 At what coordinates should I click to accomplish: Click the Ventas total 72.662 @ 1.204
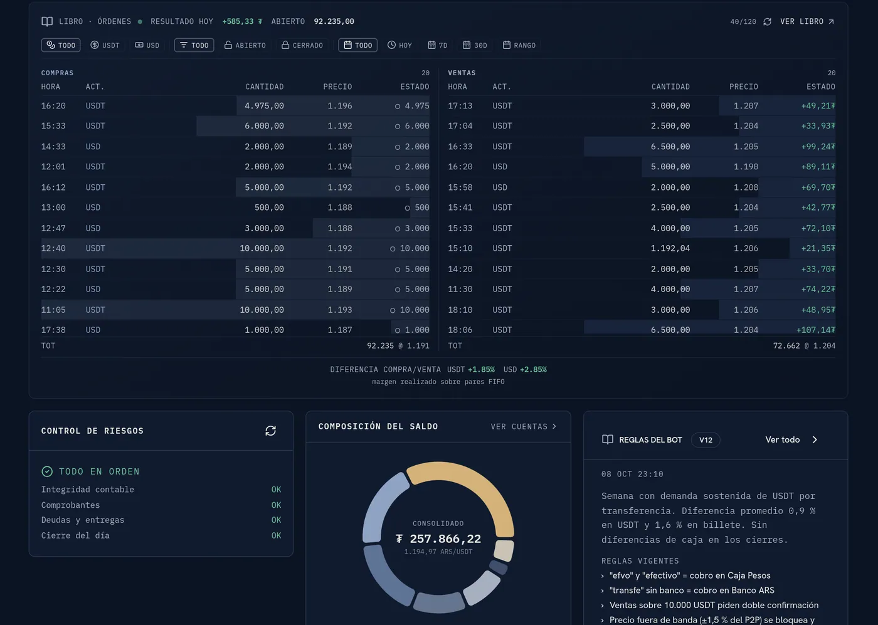point(804,345)
